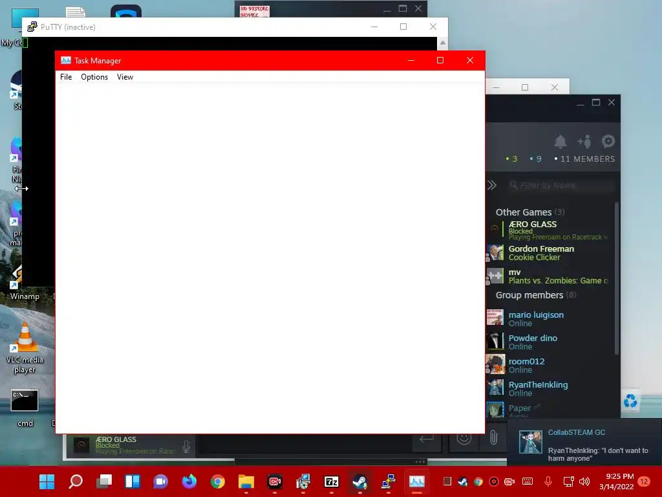Open the Chat app from the taskbar
The width and height of the screenshot is (662, 497).
pos(160,481)
